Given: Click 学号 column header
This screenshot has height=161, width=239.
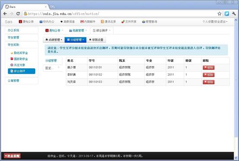Looking at the screenshot, I should point(92,60).
